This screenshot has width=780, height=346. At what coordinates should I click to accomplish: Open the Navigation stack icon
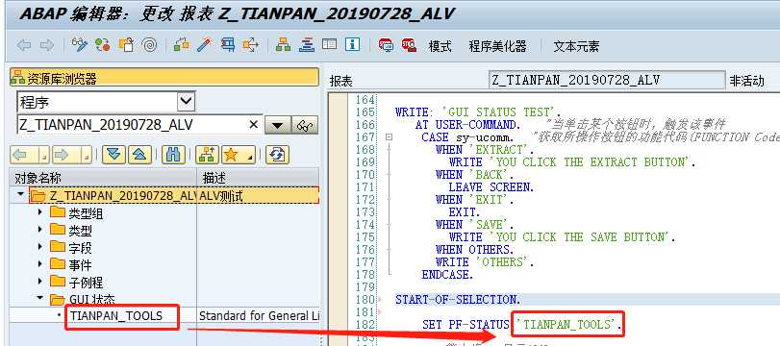tap(307, 45)
